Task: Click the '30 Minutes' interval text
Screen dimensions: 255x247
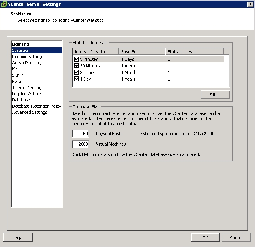Action: (90, 66)
